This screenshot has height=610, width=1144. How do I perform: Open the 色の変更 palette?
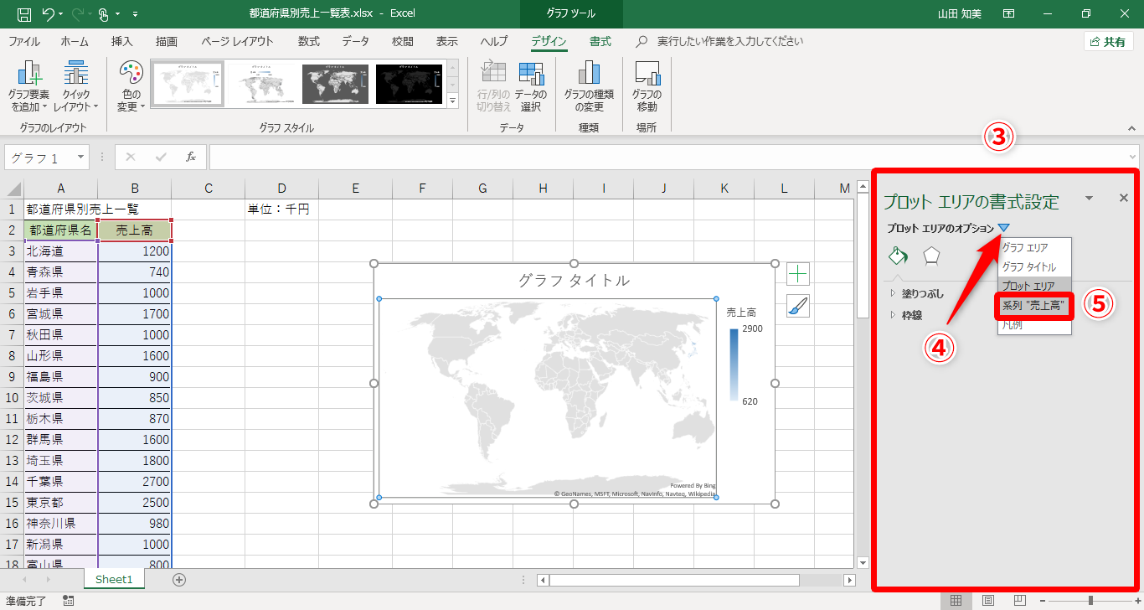131,86
